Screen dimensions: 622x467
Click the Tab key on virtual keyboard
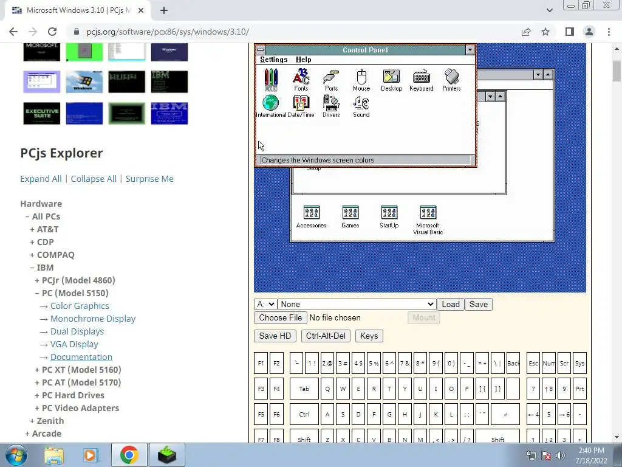304,389
